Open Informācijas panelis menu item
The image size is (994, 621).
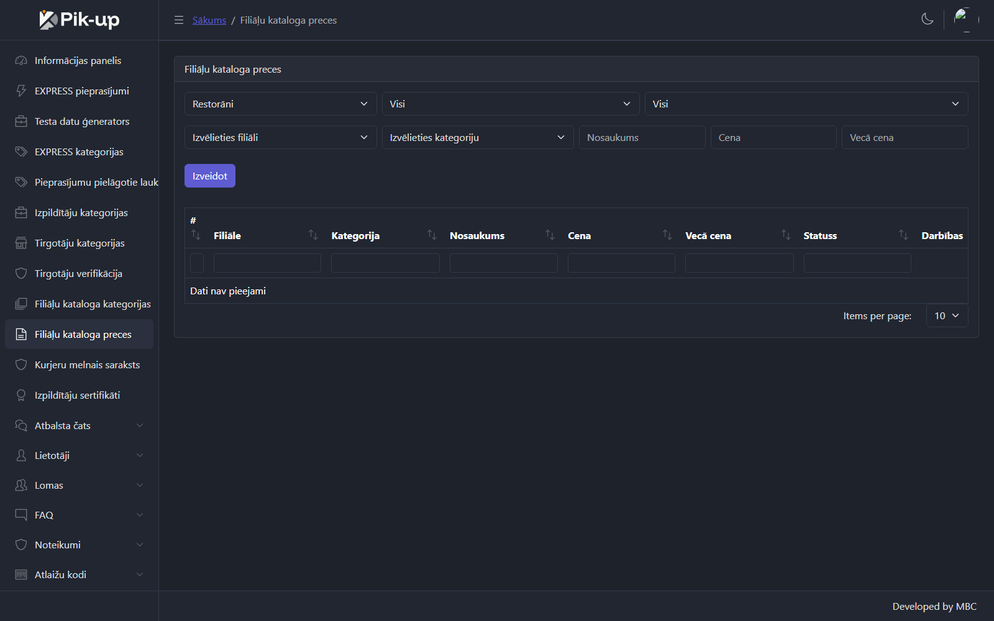pos(79,61)
